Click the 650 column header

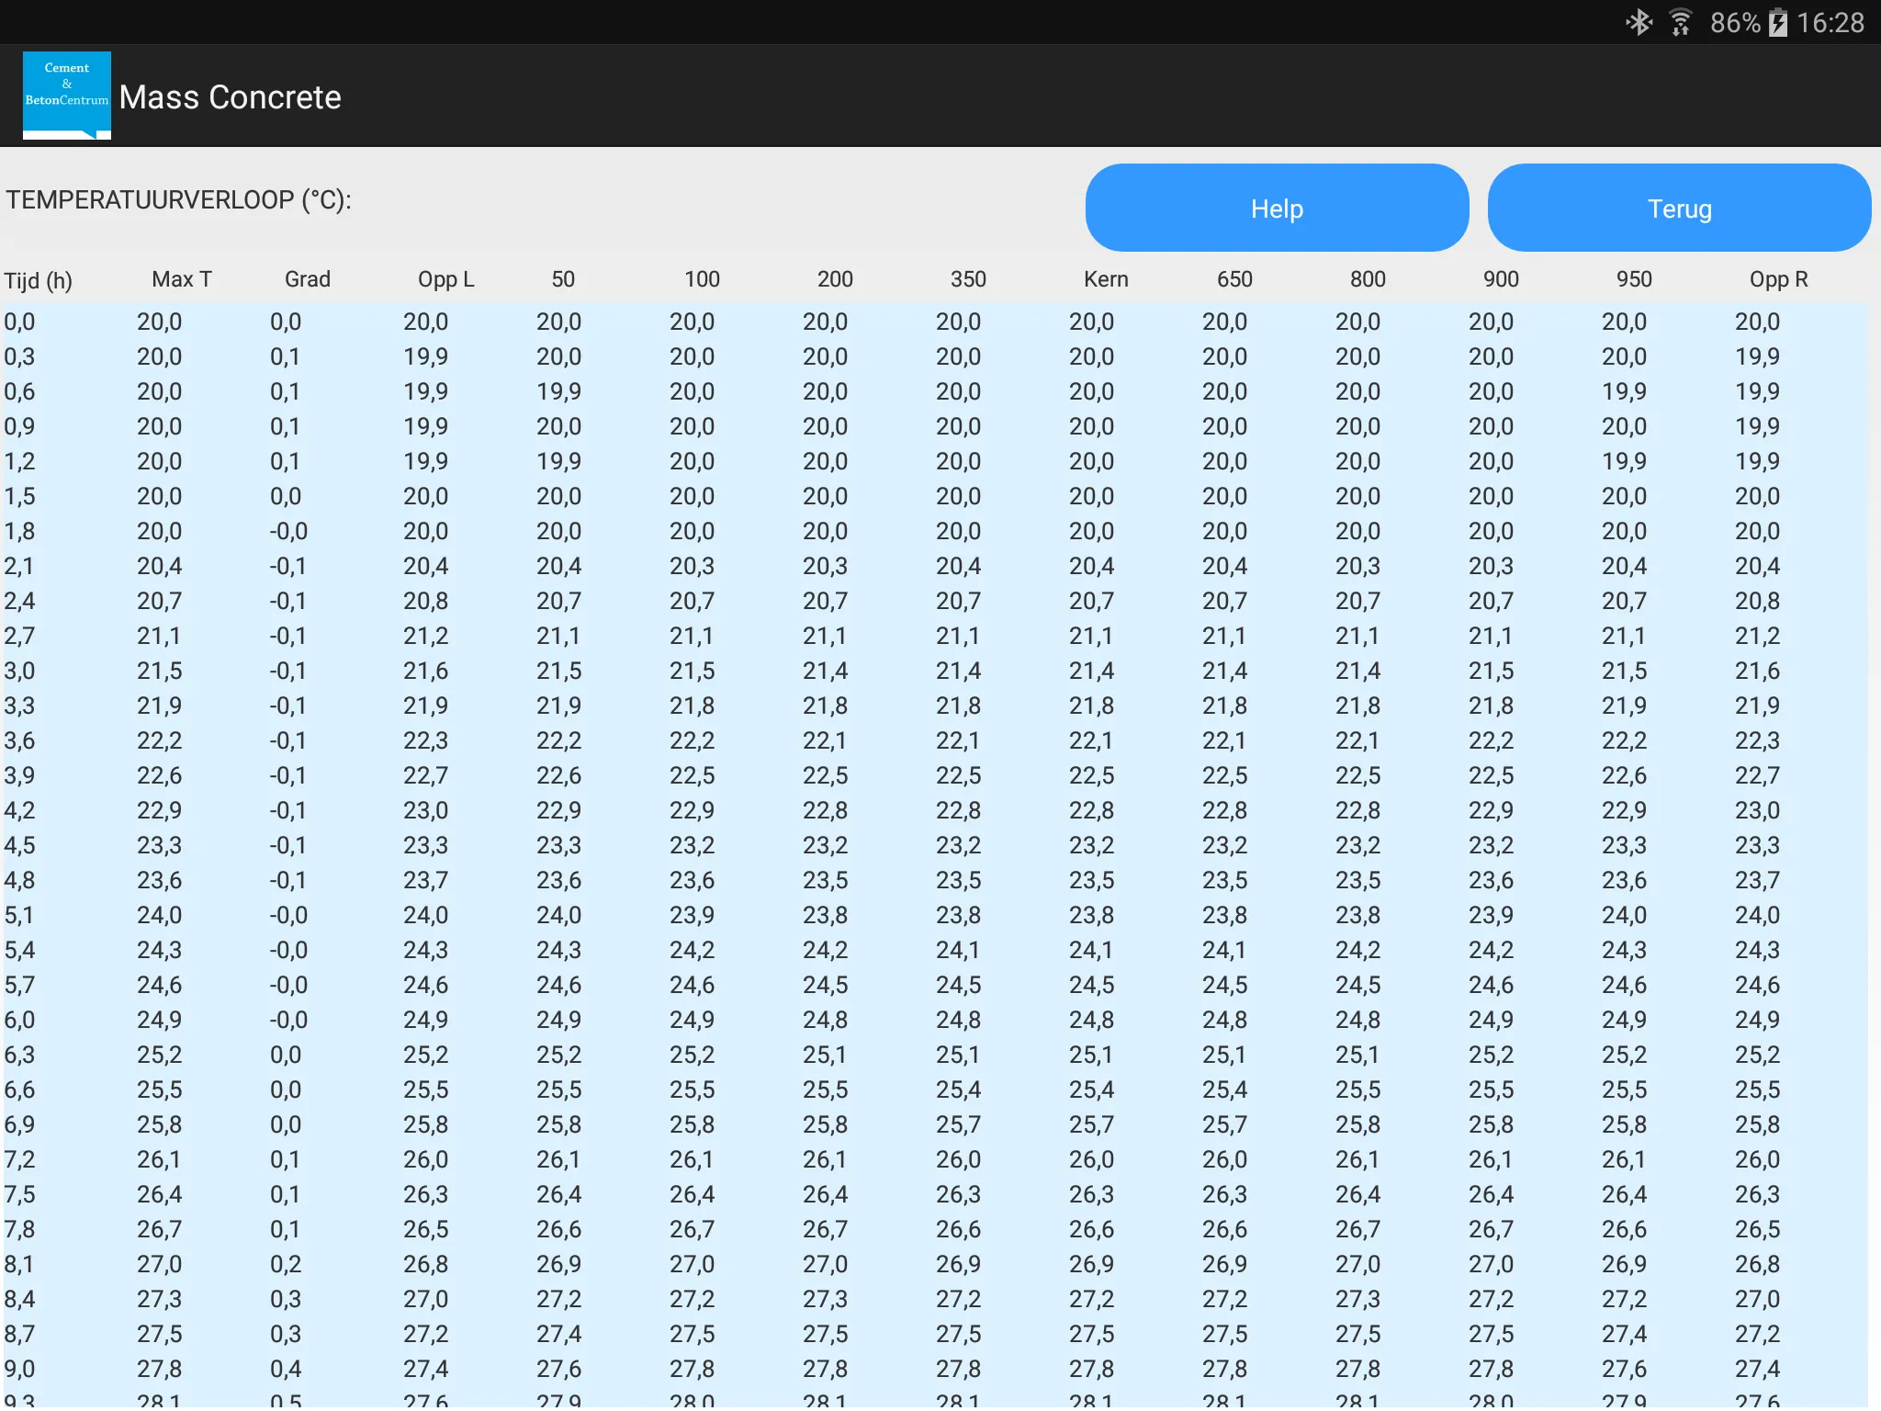point(1234,279)
